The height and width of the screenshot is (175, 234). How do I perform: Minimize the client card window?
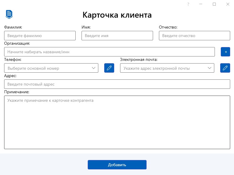coord(200,4)
